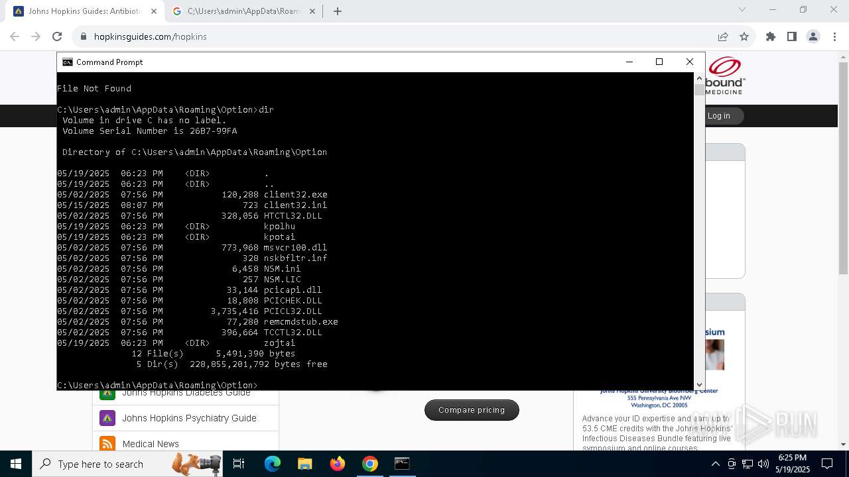Click the Medical News RSS icon
Screen dimensions: 849x477
[x=107, y=444]
